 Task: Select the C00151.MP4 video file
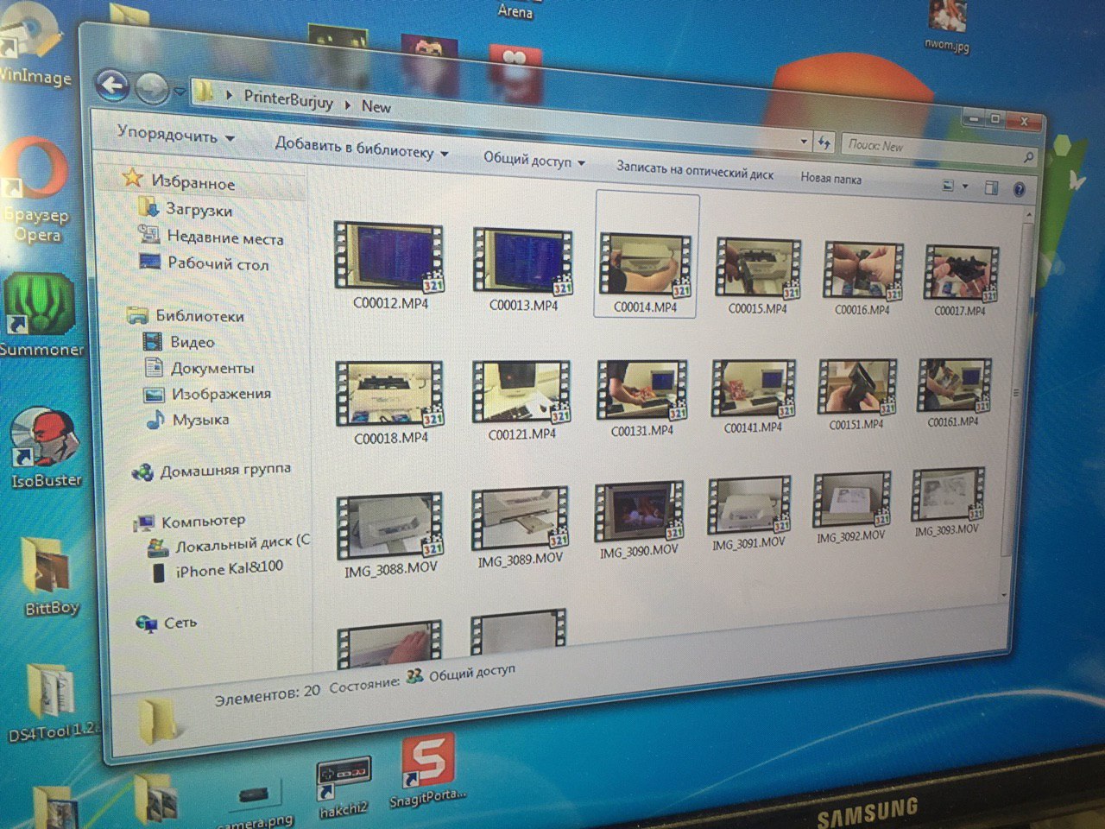point(856,394)
